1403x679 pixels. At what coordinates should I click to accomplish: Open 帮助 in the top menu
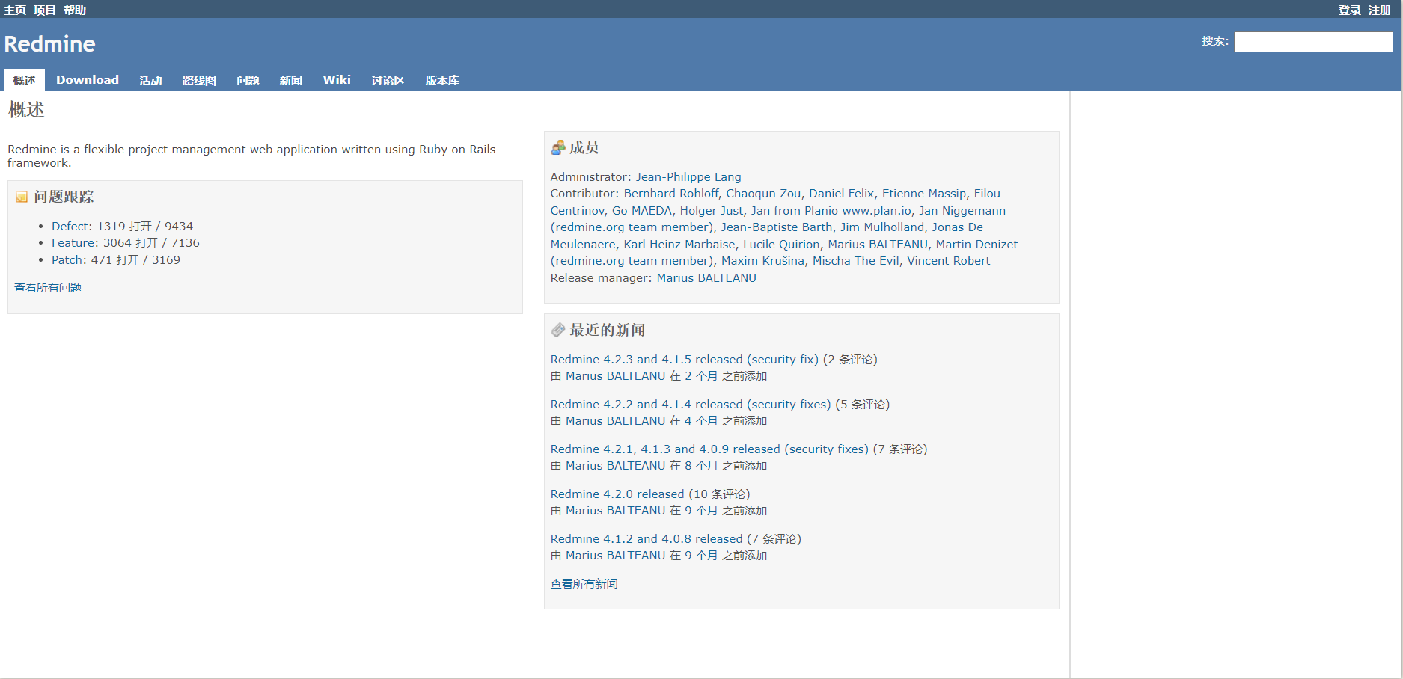pyautogui.click(x=75, y=10)
